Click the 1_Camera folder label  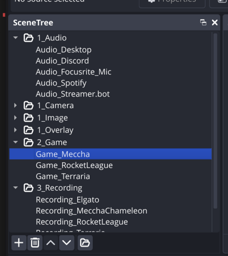pos(56,105)
